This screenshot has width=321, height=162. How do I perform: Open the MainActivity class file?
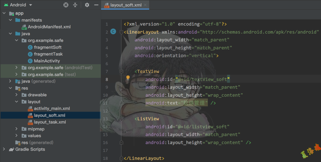click(47, 61)
